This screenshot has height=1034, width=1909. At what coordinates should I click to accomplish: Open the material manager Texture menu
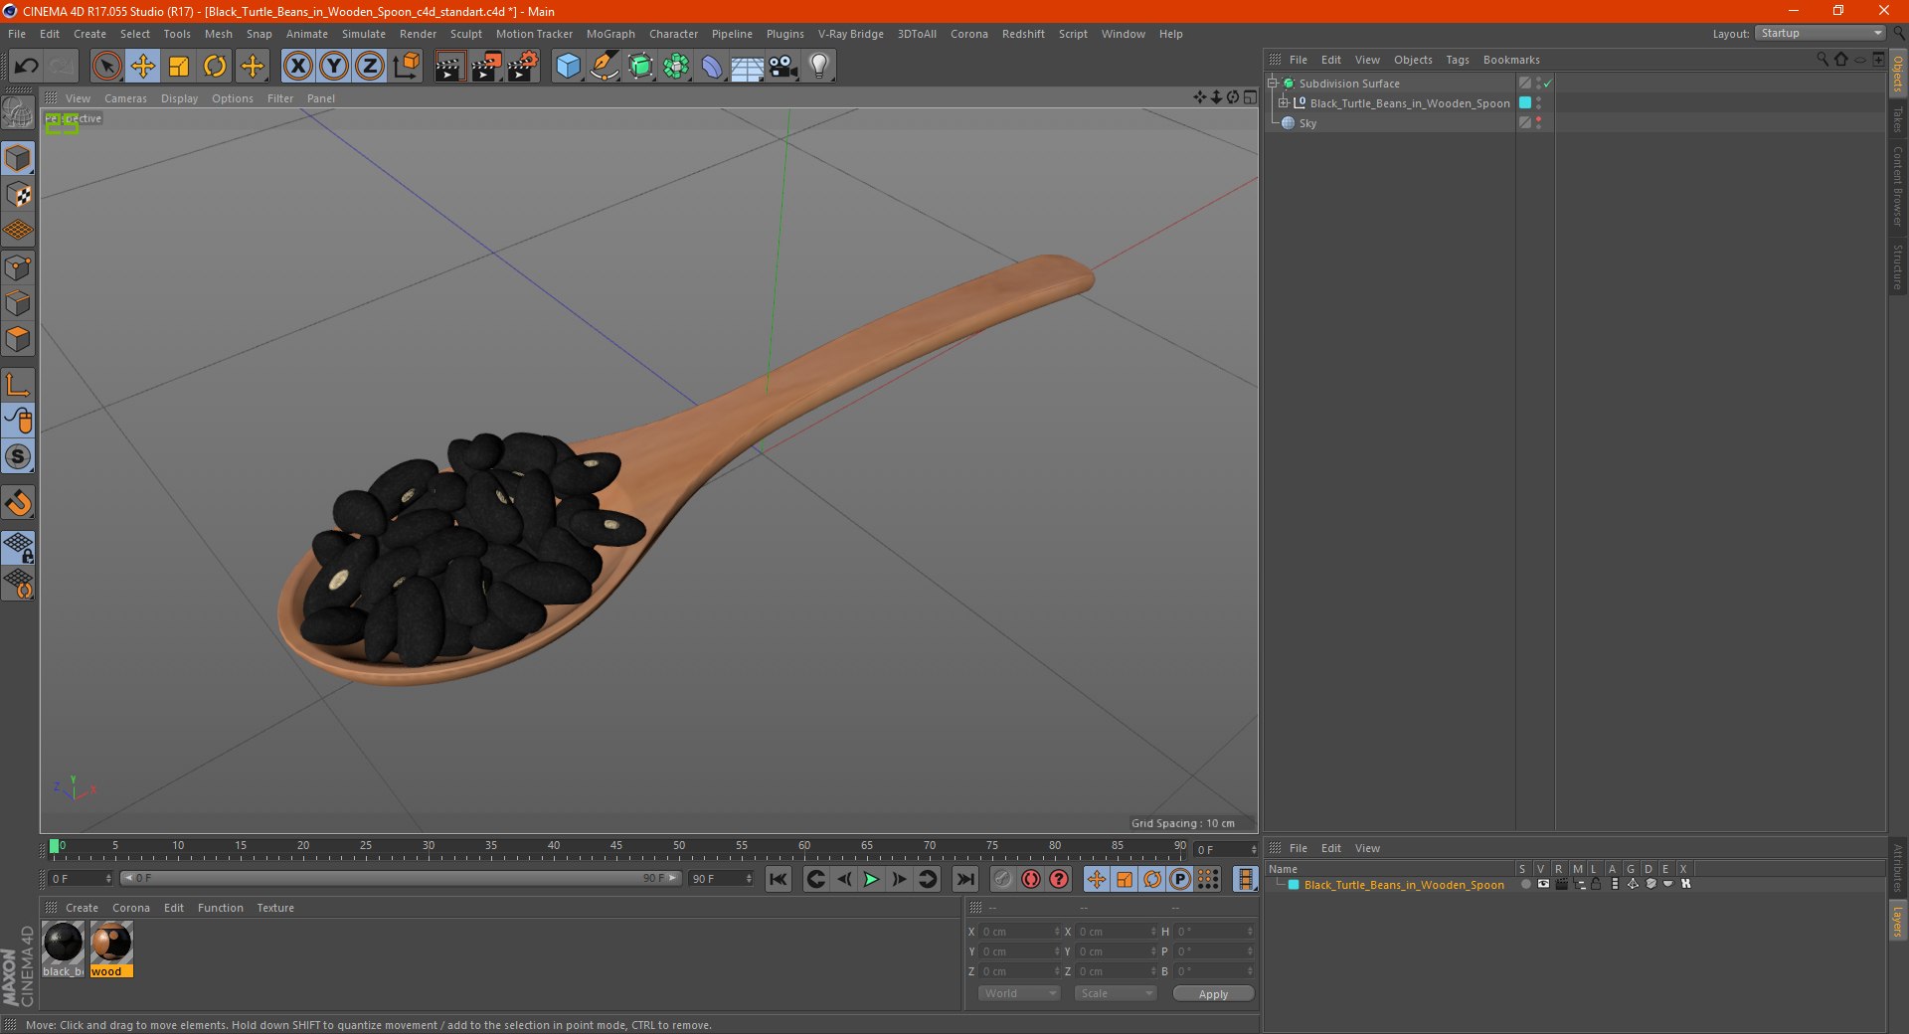(275, 908)
